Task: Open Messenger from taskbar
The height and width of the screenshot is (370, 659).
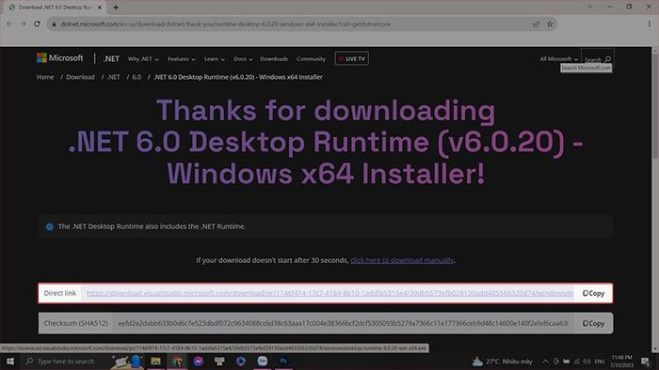Action: (x=199, y=362)
